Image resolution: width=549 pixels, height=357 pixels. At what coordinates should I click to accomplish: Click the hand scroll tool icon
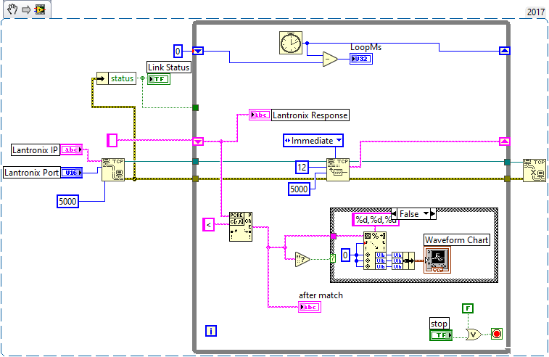[x=12, y=9]
